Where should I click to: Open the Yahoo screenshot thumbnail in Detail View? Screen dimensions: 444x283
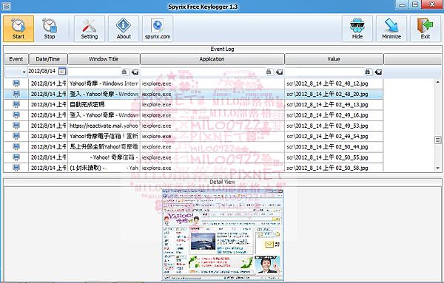223,235
